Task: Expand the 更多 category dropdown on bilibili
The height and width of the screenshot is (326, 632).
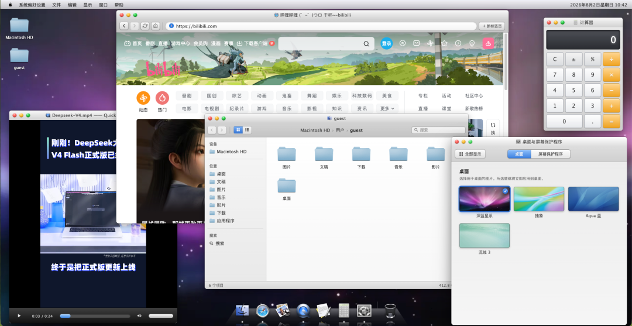Action: click(x=387, y=108)
